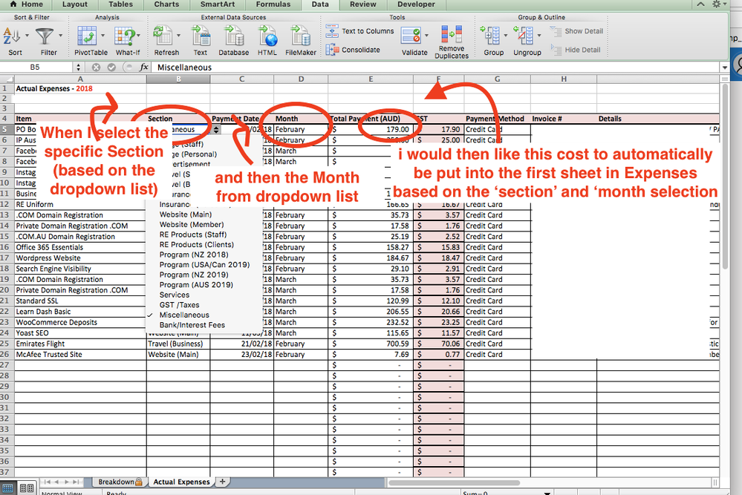The width and height of the screenshot is (742, 495).
Task: Click the Refresh external data icon
Action: 165,36
